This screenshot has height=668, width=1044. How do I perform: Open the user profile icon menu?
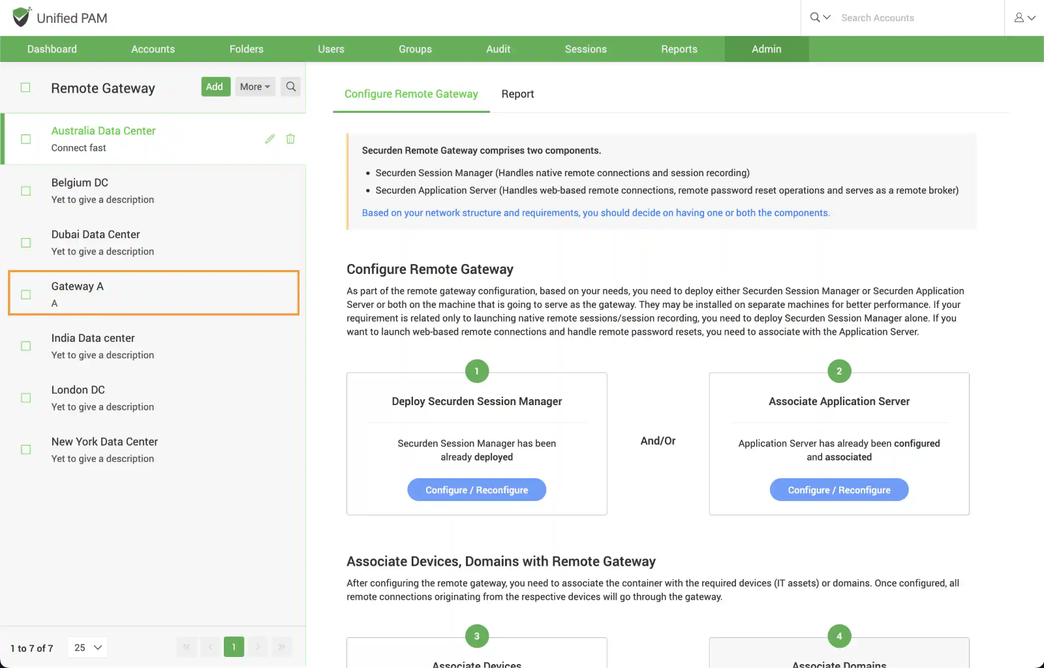1024,18
